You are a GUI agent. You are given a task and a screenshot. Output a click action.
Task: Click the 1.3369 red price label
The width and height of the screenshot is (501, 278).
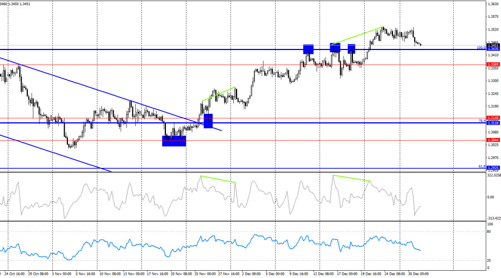tap(492, 64)
